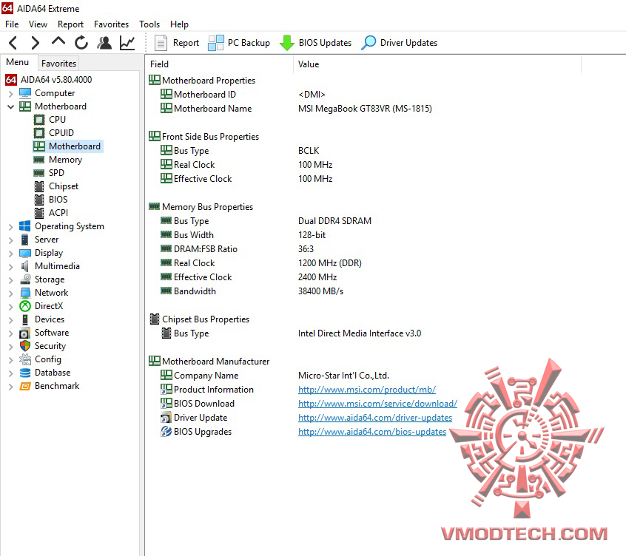The image size is (626, 556).
Task: Collapse the Motherboard tree node
Action: coord(11,107)
